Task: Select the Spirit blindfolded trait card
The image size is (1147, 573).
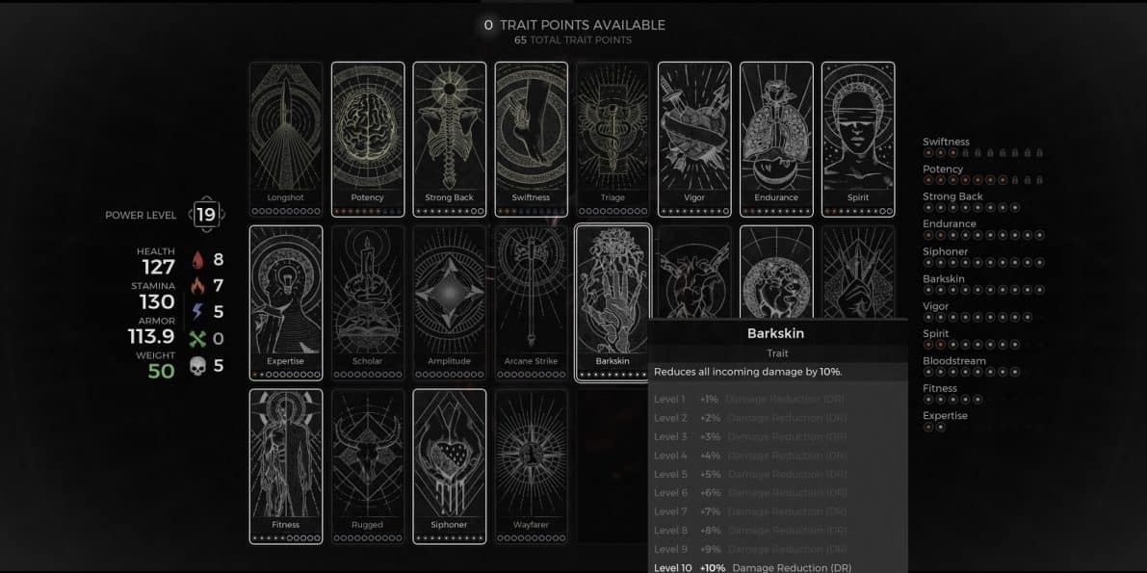Action: pyautogui.click(x=858, y=140)
